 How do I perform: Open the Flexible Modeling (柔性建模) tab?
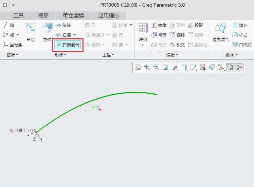pos(73,16)
